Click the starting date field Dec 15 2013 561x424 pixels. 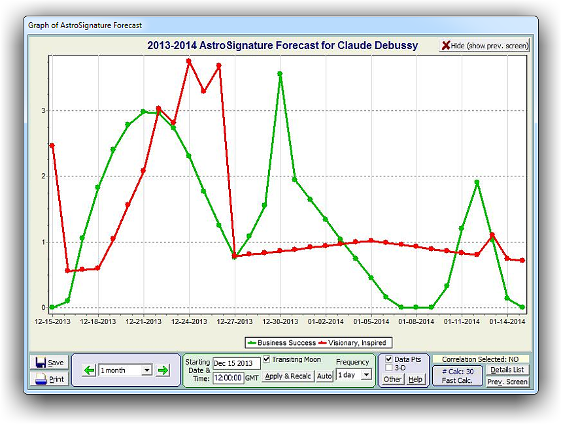(236, 363)
